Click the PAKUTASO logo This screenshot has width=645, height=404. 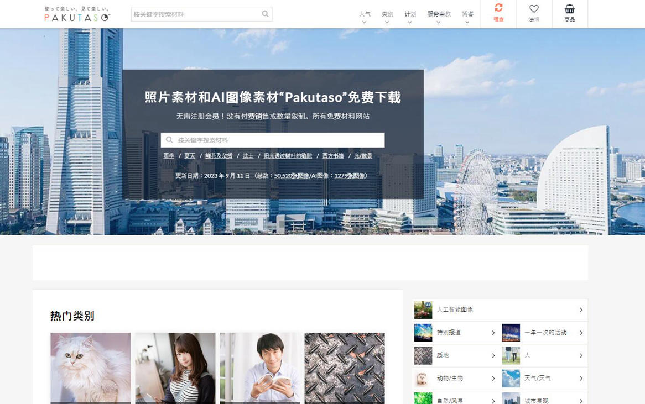pos(77,14)
